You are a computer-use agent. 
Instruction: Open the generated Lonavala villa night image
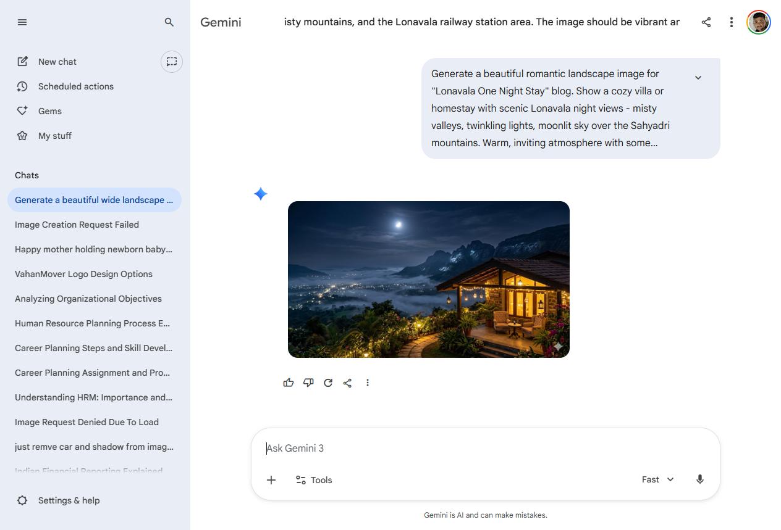428,279
